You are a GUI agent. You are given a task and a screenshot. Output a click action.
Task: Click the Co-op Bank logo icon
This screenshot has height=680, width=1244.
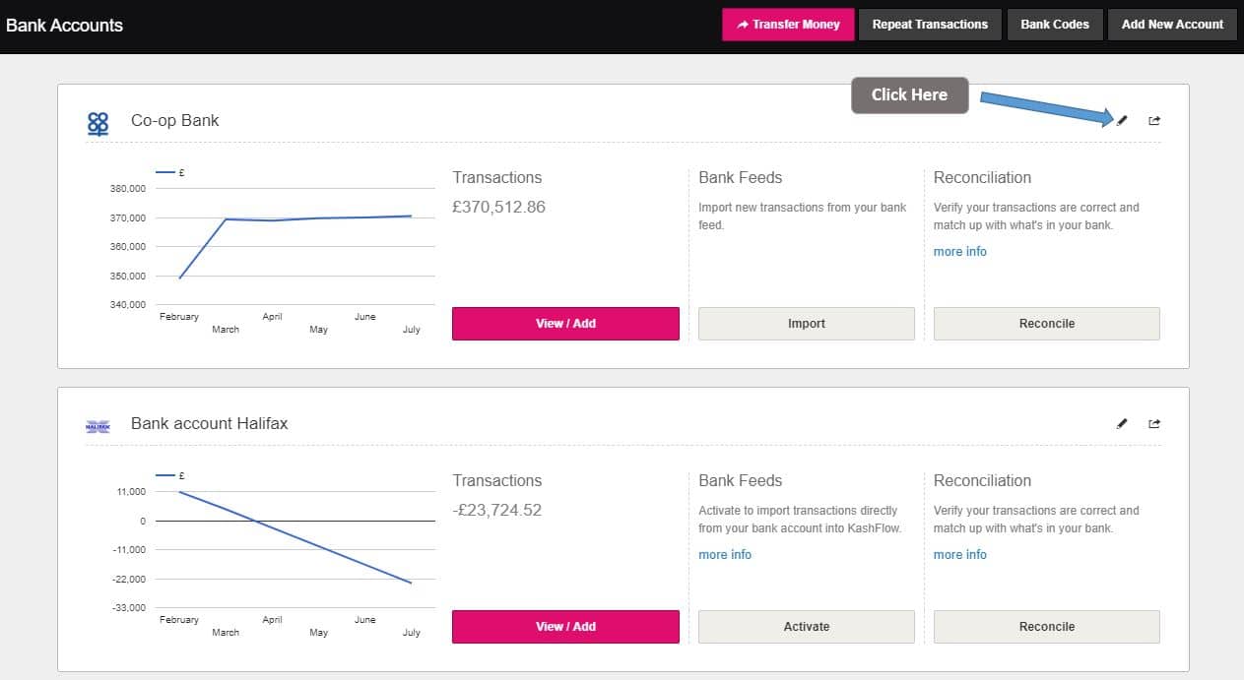pyautogui.click(x=98, y=123)
